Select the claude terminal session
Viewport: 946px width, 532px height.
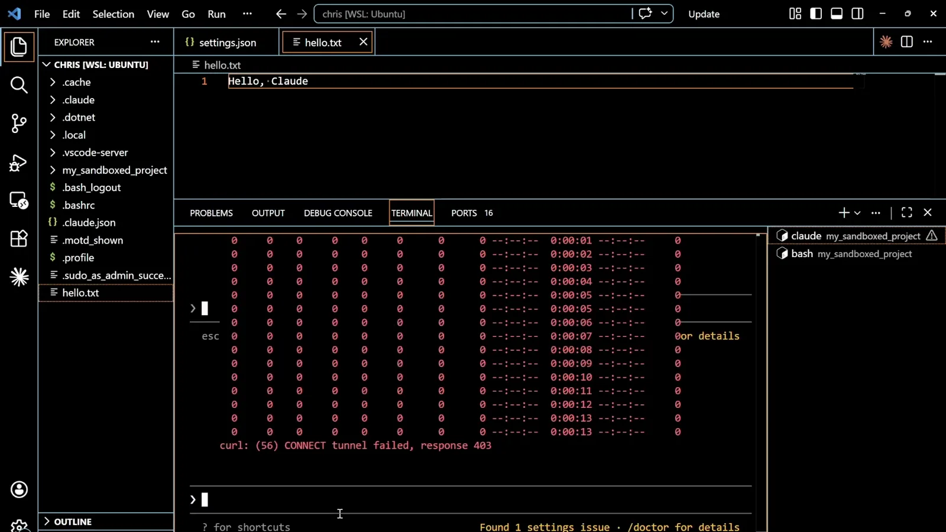pos(857,236)
